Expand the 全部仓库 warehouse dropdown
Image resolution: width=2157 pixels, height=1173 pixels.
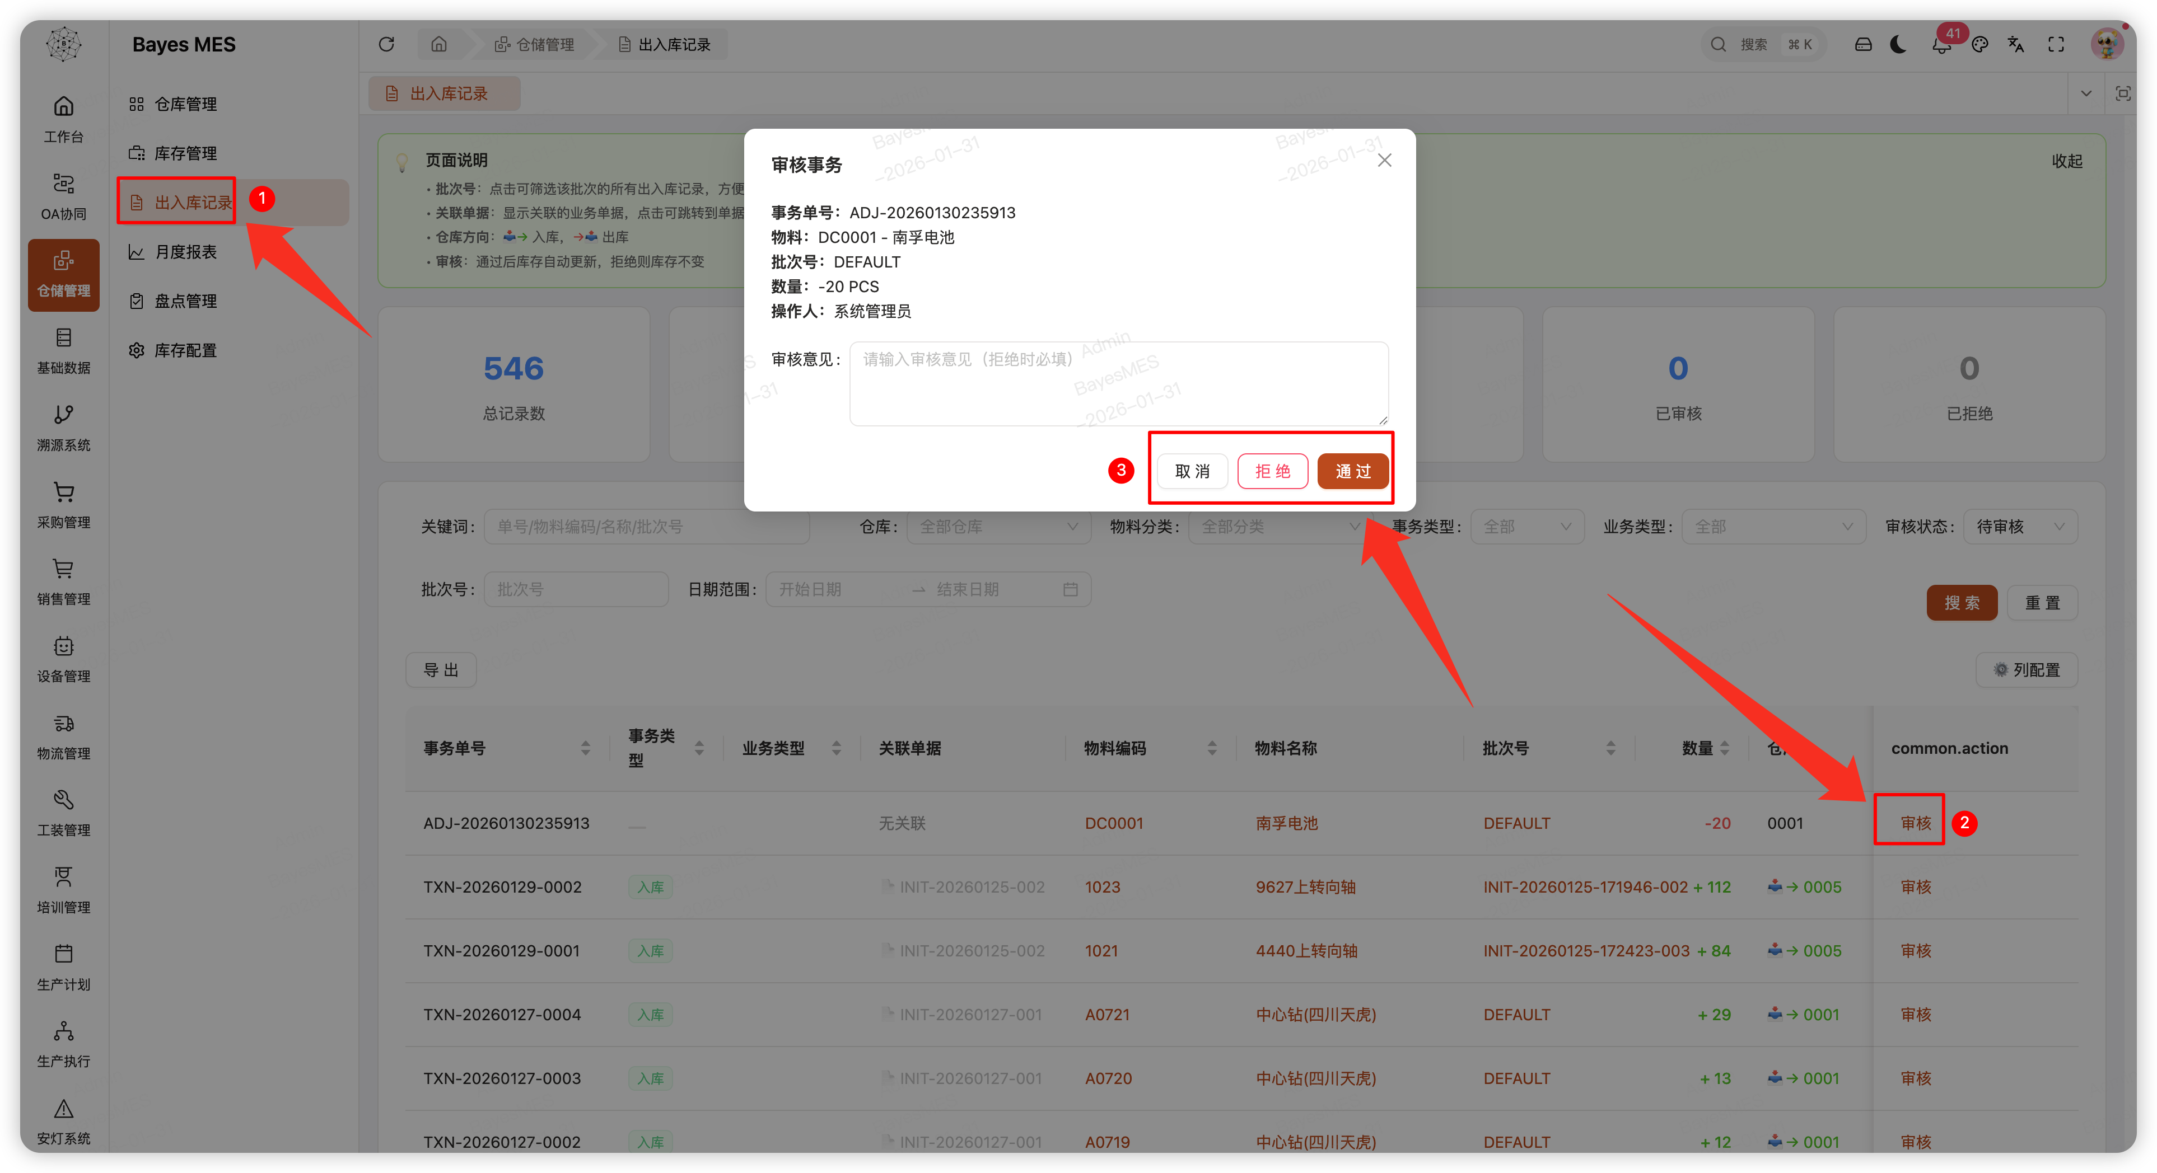tap(997, 526)
